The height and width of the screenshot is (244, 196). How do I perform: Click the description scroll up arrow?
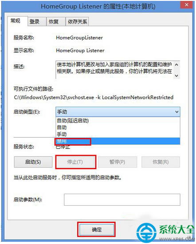176,65
